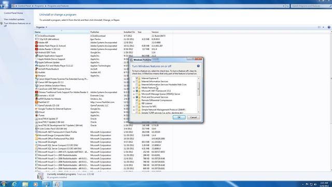Uncheck Remote Differential Compression
Viewport: 332px width, 187px height.
click(x=137, y=100)
